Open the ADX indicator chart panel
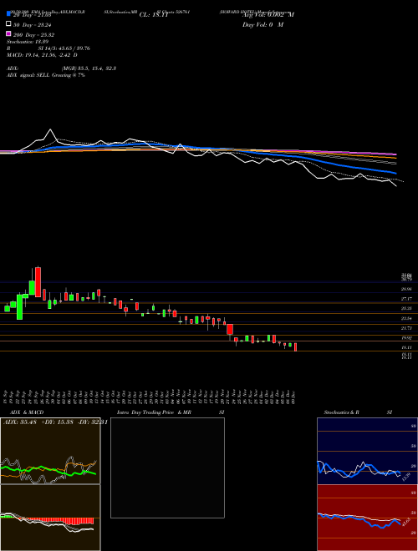This screenshot has width=418, height=551. point(50,451)
